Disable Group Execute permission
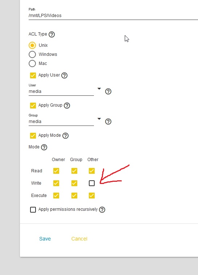This screenshot has width=198, height=275. pyautogui.click(x=74, y=196)
